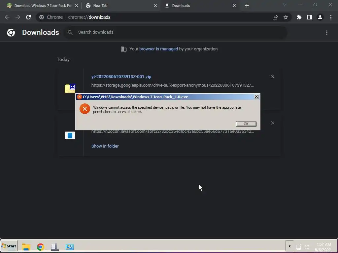This screenshot has height=253, width=338.
Task: Reload the downloads page
Action: [x=28, y=17]
